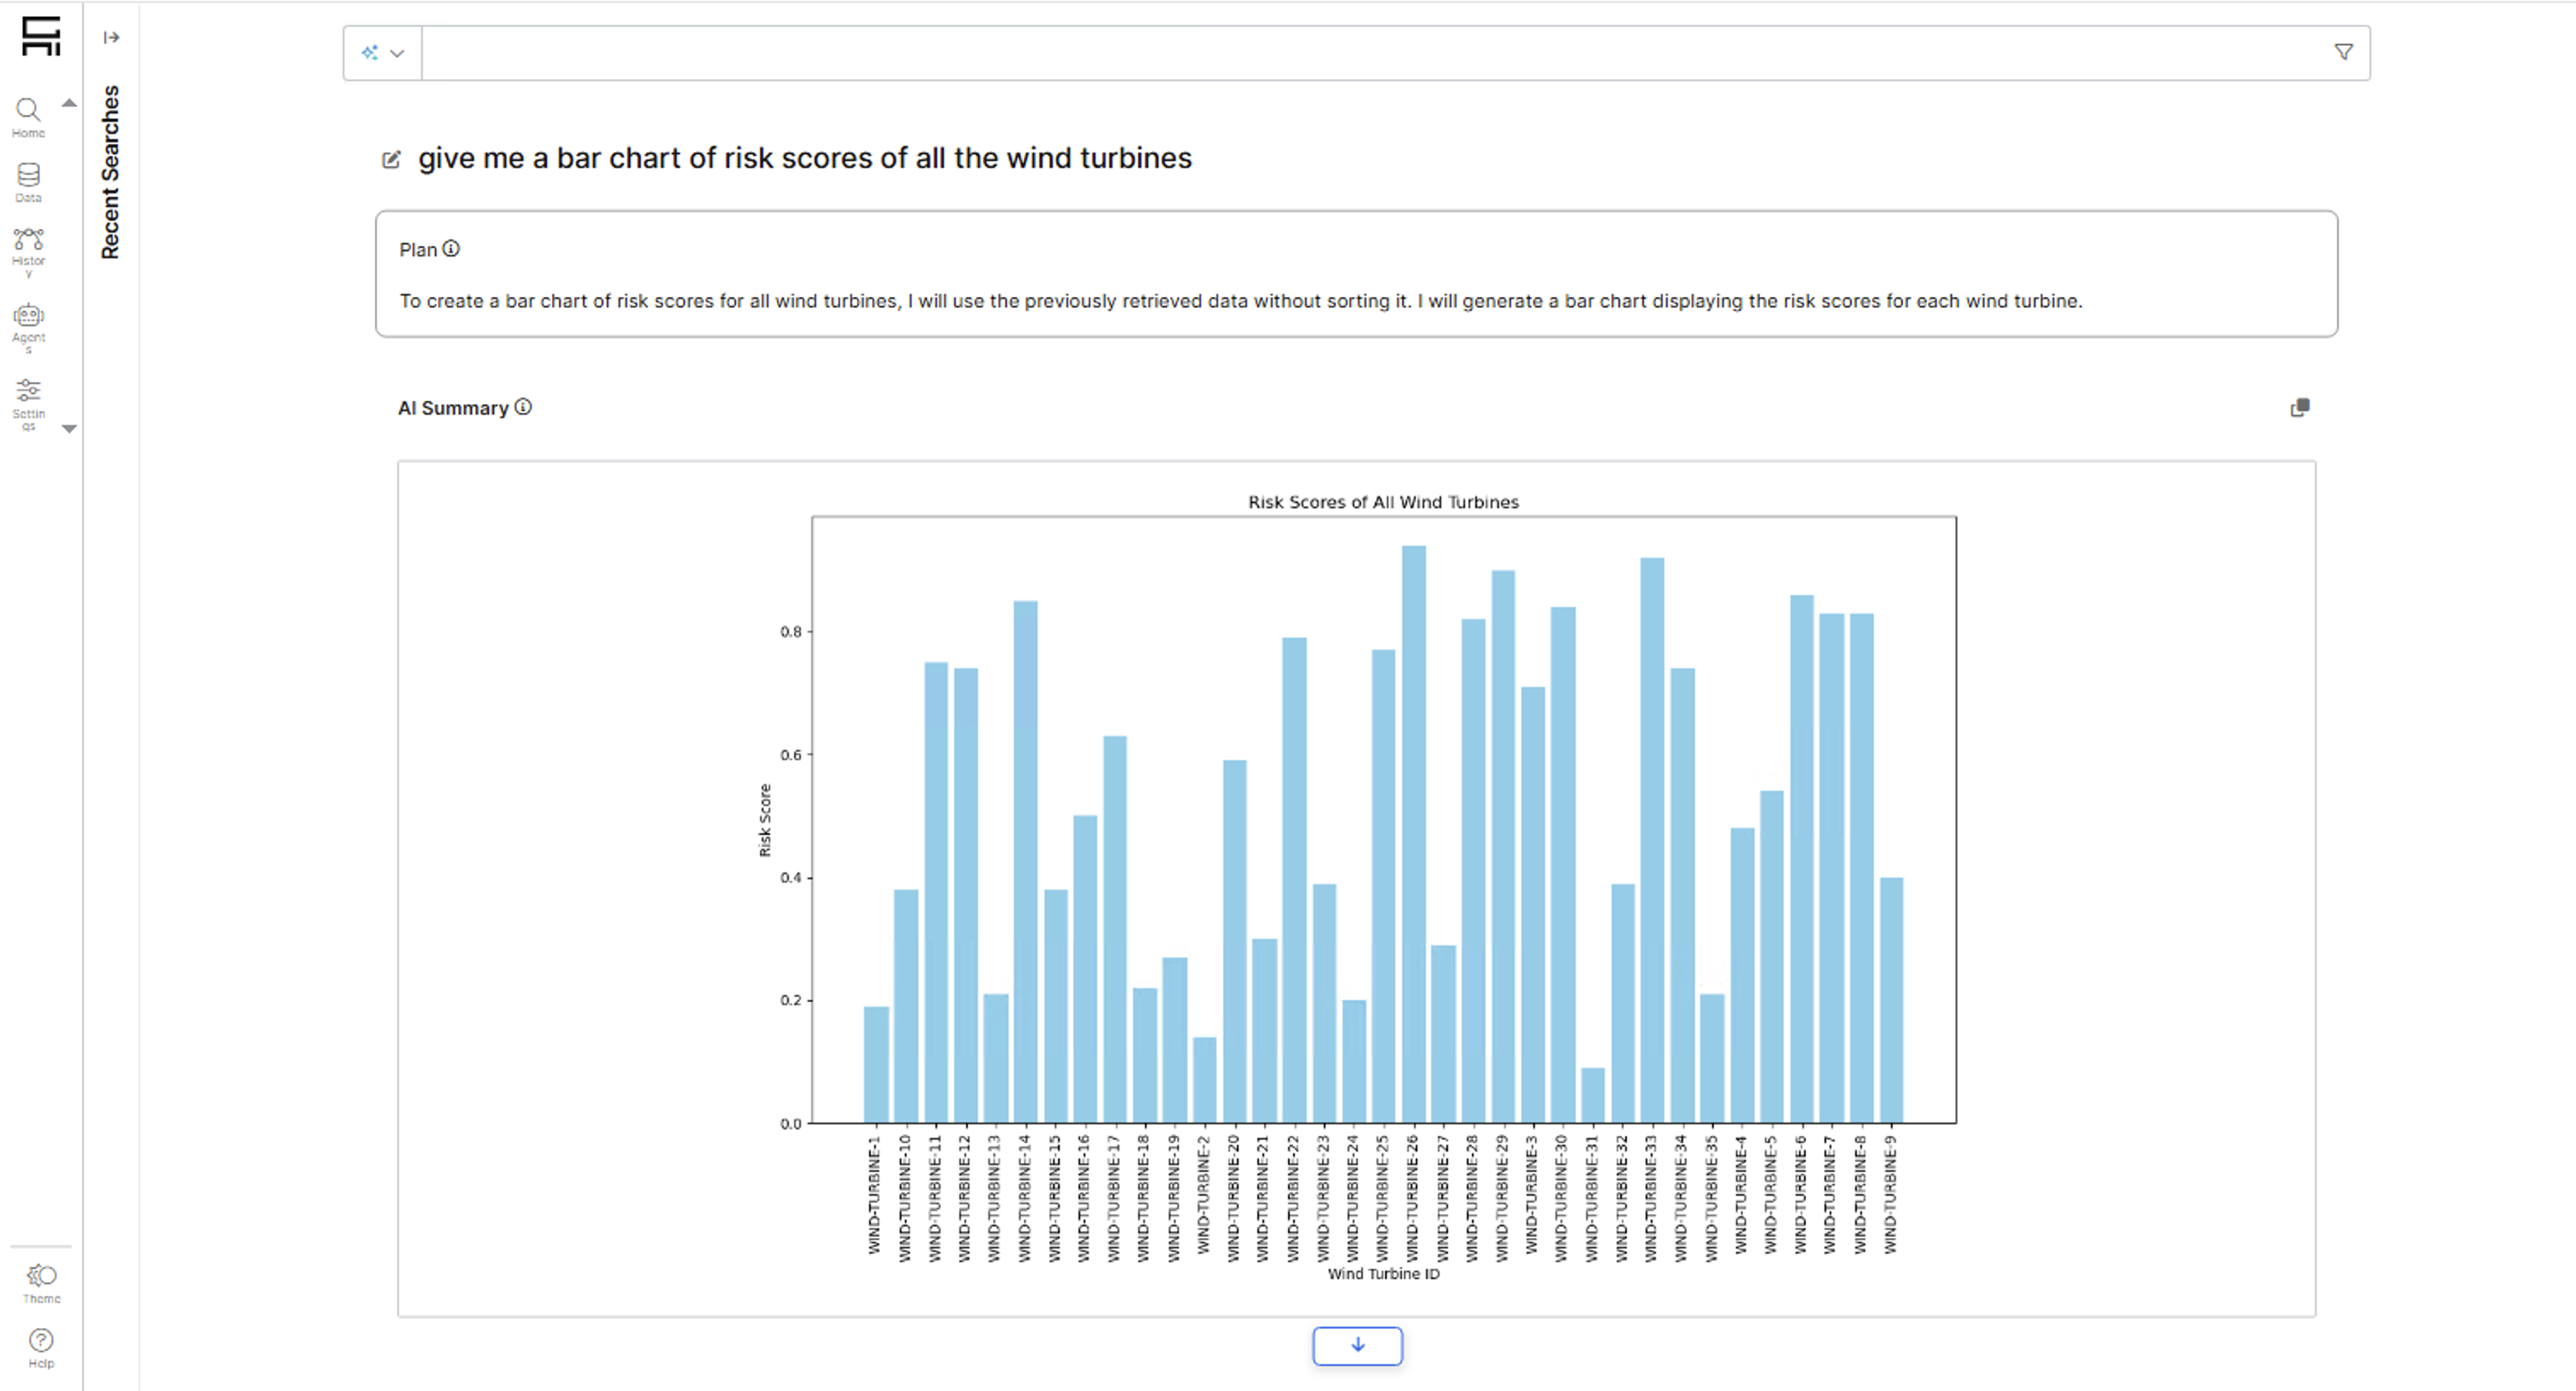The height and width of the screenshot is (1391, 2576).
Task: Show Plan info tooltip icon
Action: point(451,249)
